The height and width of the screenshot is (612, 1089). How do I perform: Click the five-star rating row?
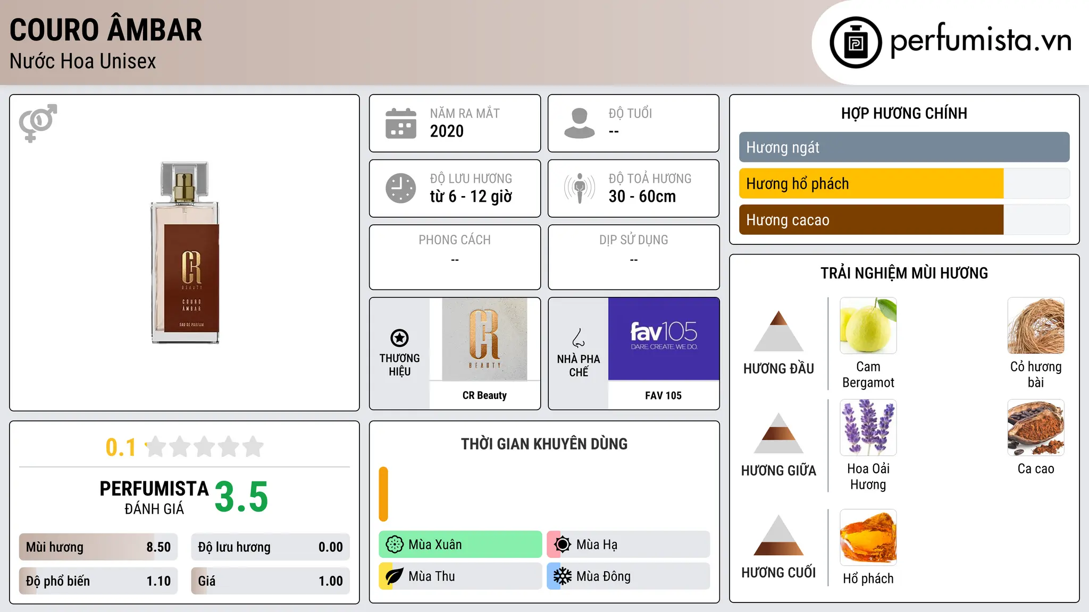(x=204, y=447)
